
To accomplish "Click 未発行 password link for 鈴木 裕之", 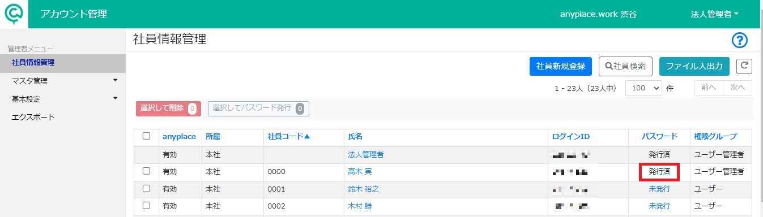I will tap(659, 189).
